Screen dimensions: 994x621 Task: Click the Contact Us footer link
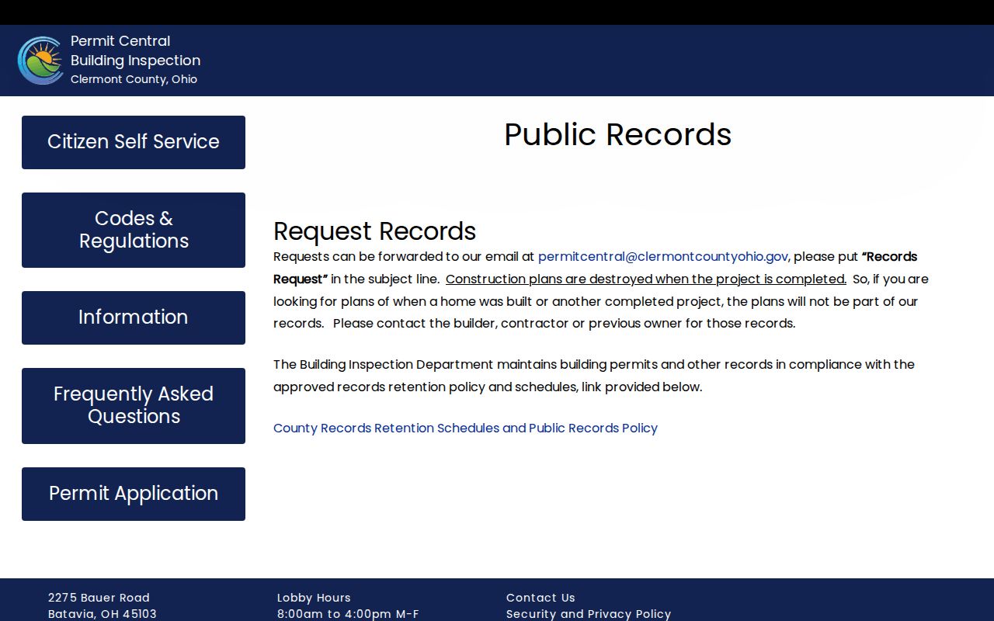[540, 598]
